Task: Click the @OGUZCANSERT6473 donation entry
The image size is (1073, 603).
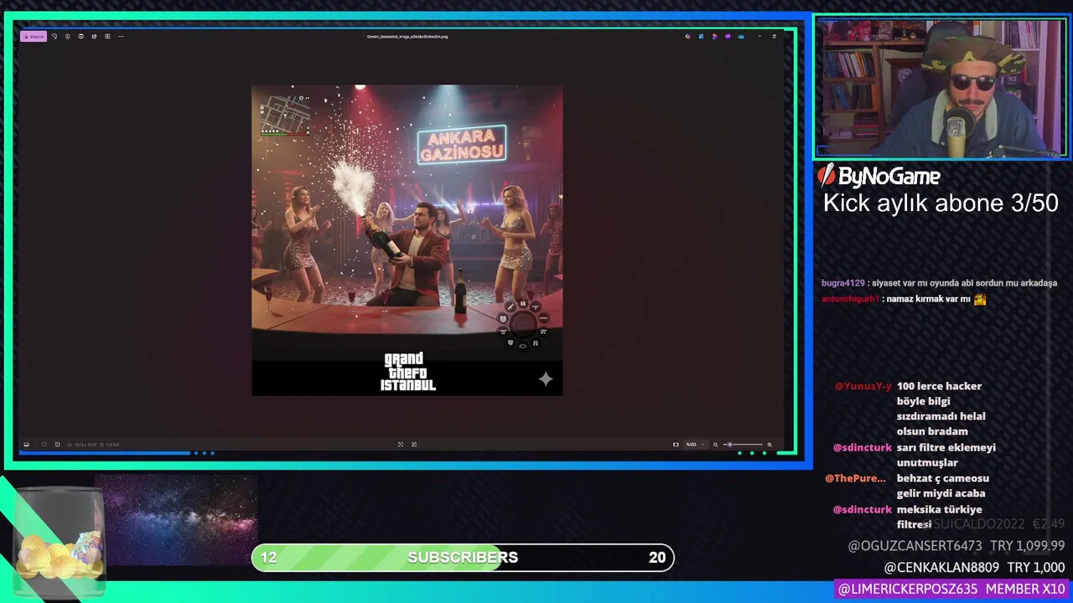Action: [956, 546]
